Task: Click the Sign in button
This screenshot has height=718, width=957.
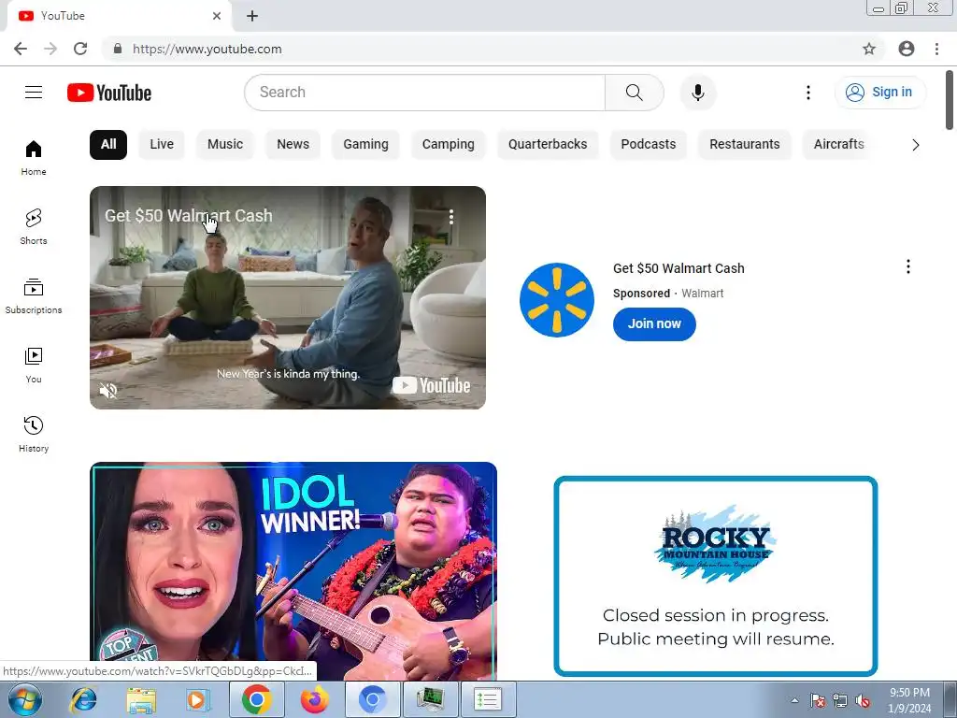Action: tap(879, 93)
